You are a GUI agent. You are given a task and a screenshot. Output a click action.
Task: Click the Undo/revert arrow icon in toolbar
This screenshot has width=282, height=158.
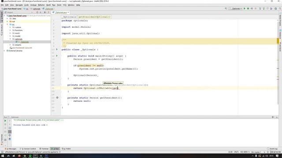click(x=271, y=9)
